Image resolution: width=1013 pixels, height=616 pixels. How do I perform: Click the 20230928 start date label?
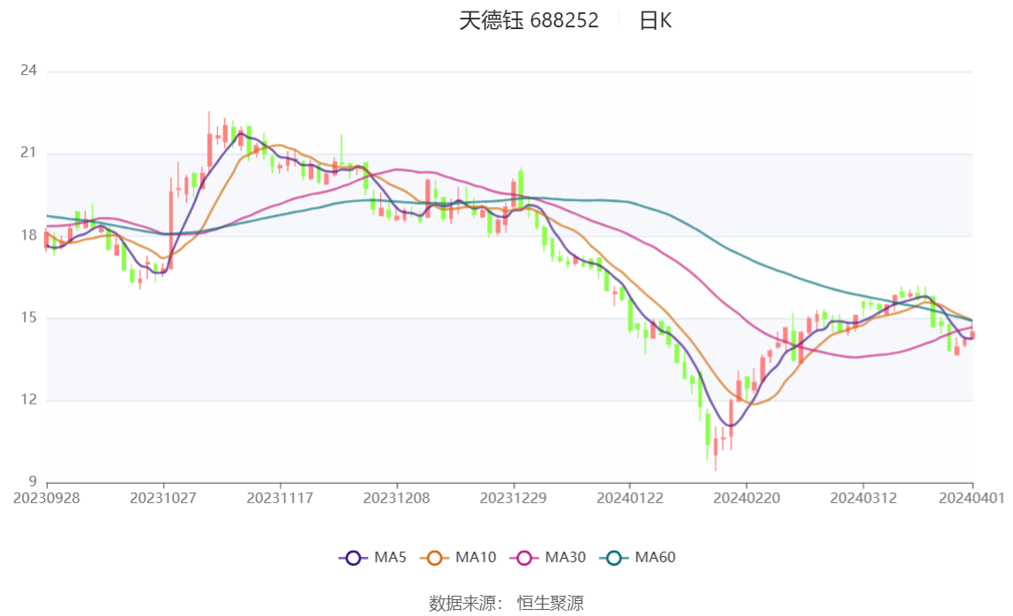pyautogui.click(x=47, y=498)
